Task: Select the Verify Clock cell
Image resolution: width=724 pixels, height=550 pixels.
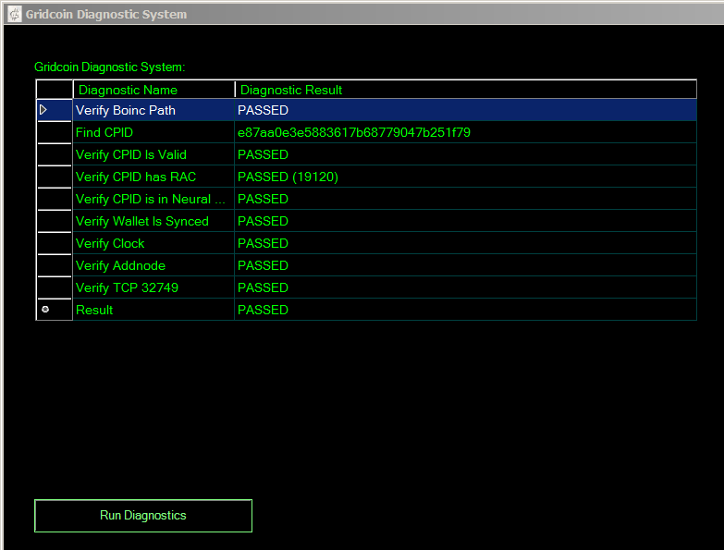Action: coord(153,243)
